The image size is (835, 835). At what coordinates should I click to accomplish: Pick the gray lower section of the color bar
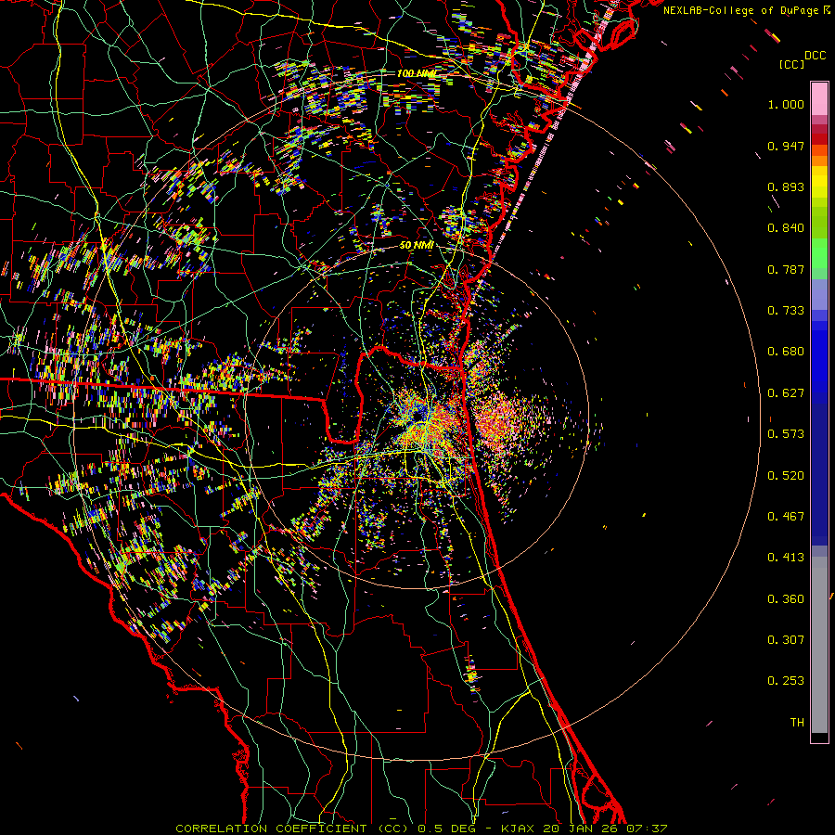(x=819, y=640)
